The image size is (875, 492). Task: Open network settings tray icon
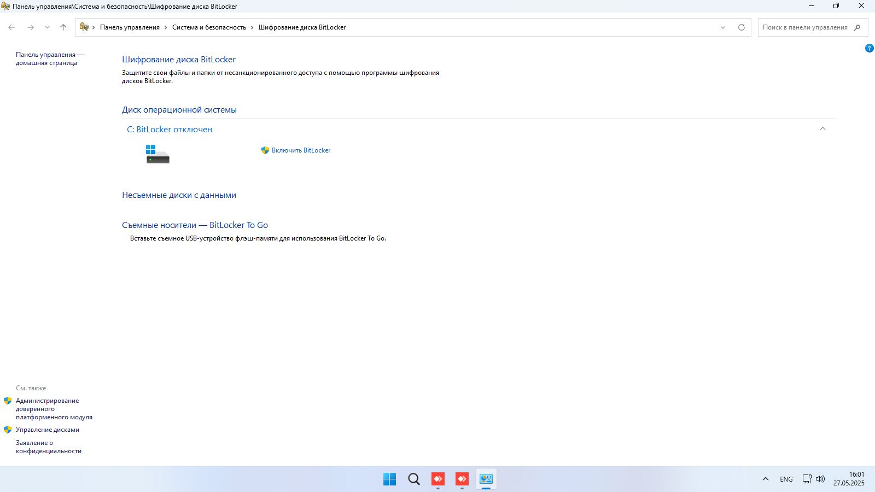tap(807, 479)
